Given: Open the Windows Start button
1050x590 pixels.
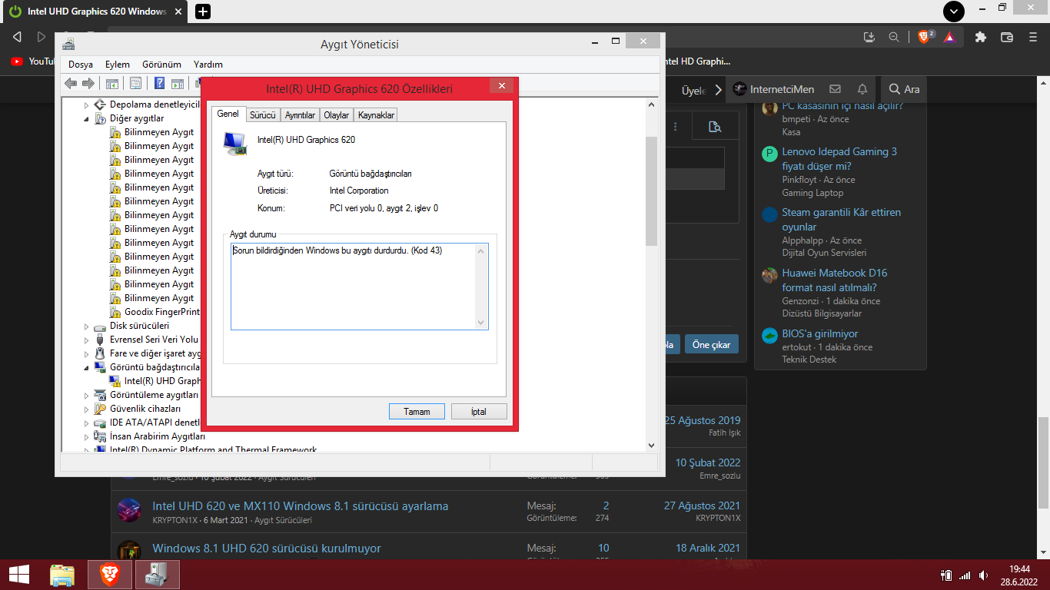Looking at the screenshot, I should tap(18, 574).
